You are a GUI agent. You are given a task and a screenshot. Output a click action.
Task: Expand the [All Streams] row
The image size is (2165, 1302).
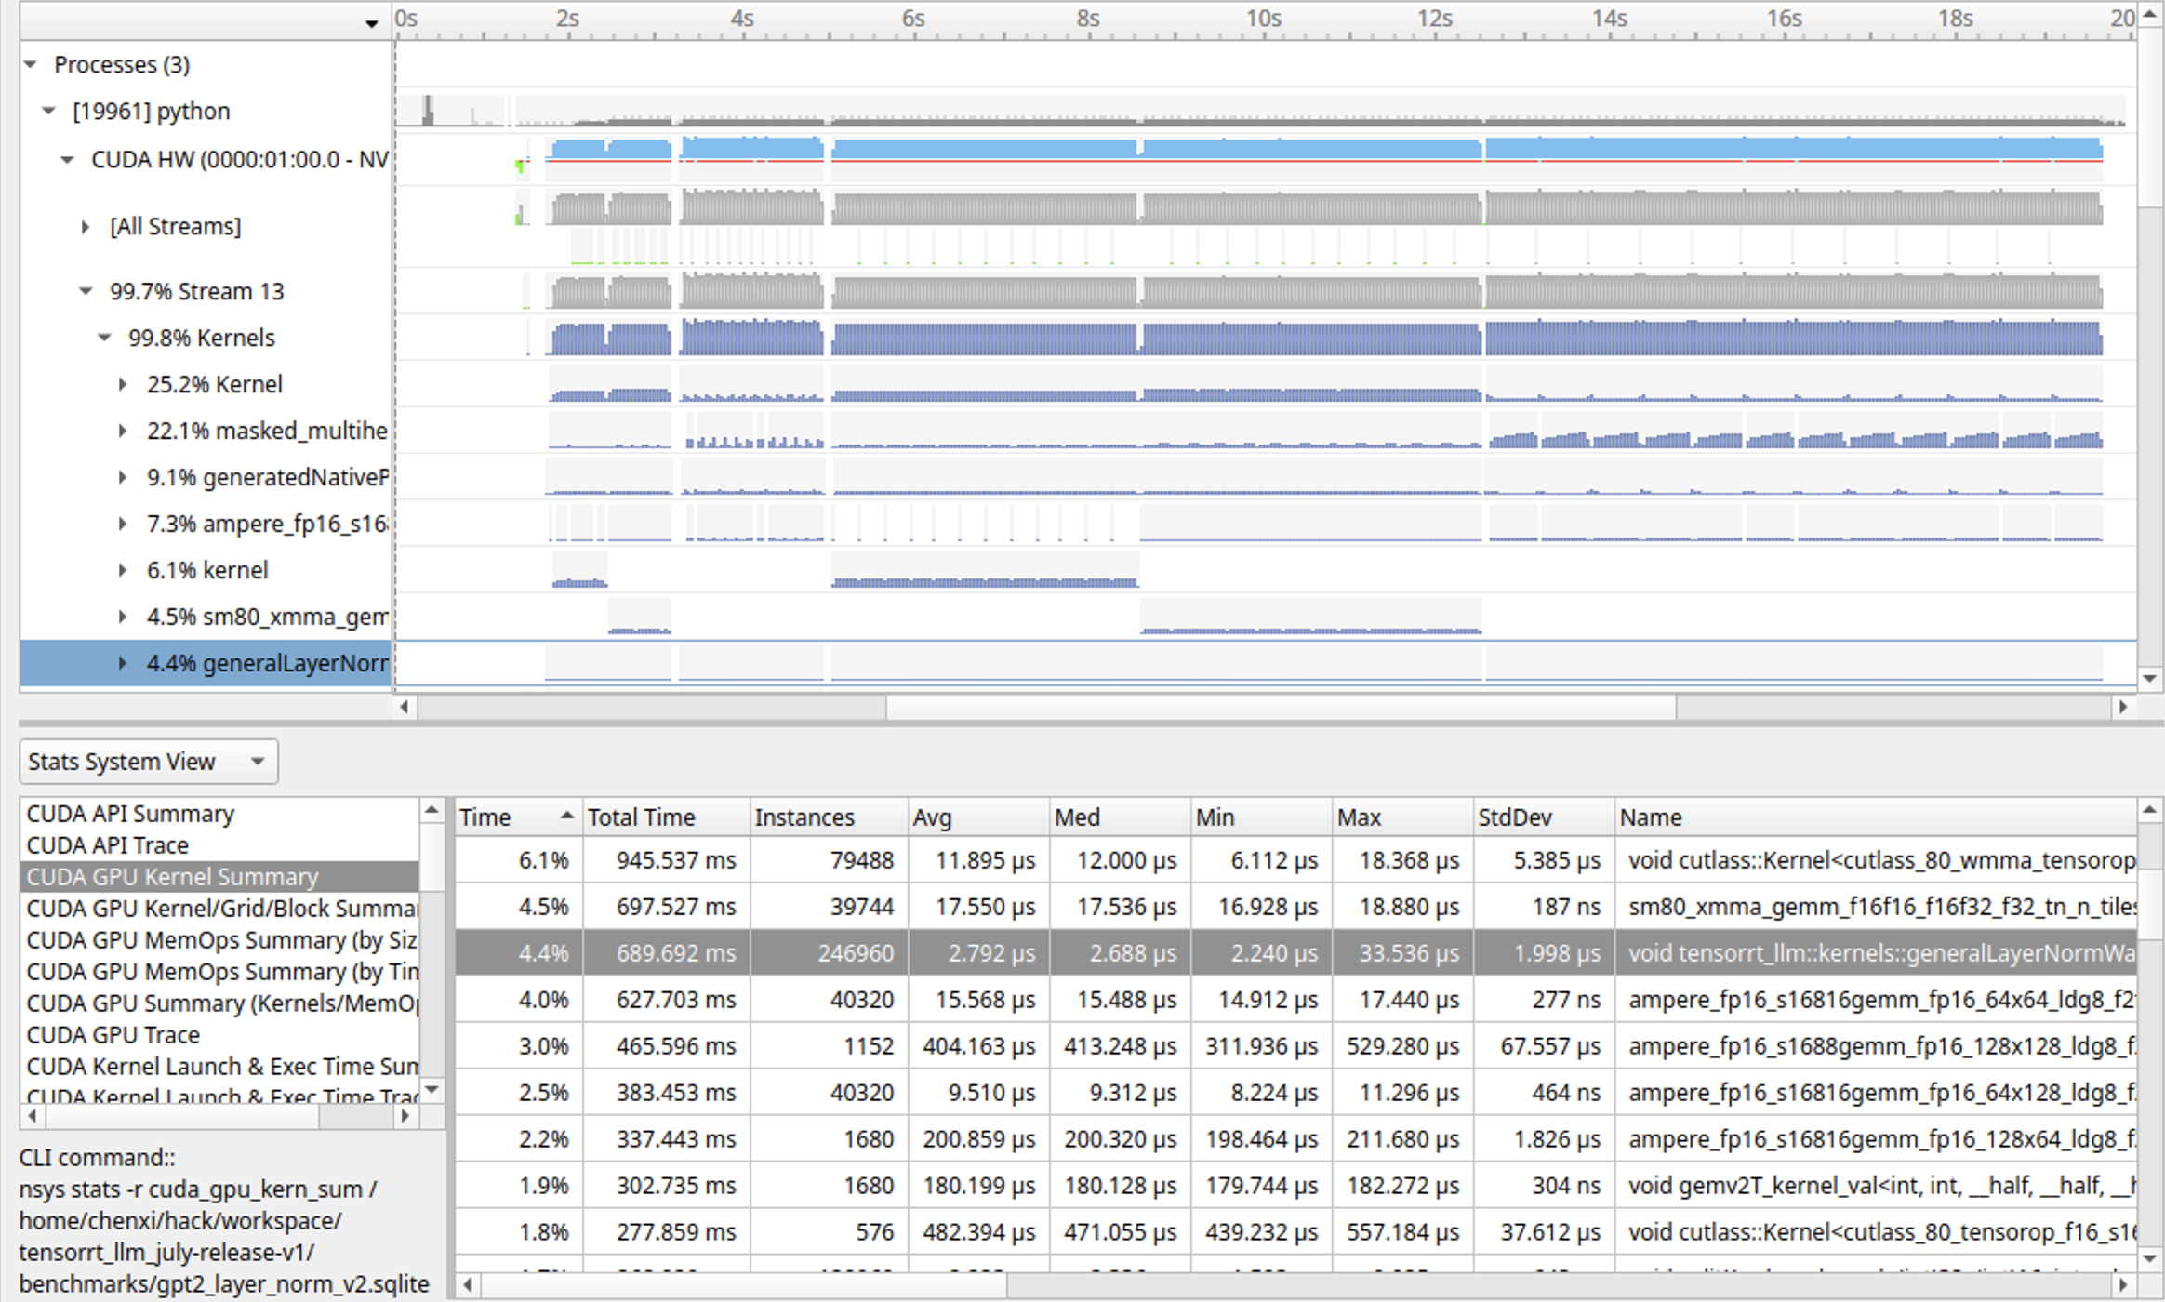(86, 227)
